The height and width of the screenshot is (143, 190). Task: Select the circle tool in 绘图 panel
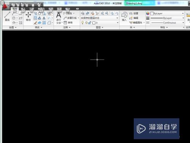(x=14, y=18)
